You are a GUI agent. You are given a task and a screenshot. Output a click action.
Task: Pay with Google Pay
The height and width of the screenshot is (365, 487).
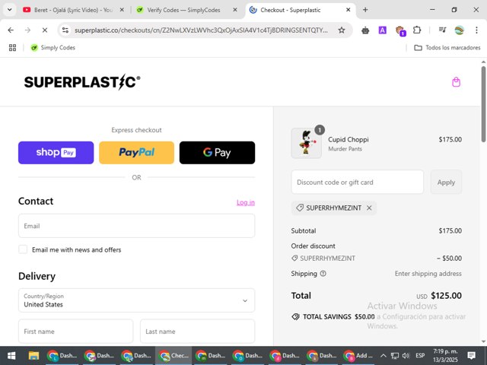pyautogui.click(x=217, y=152)
